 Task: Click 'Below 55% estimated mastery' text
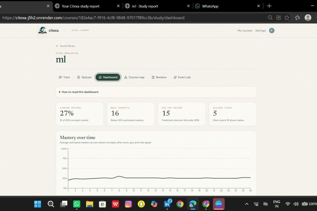click(127, 120)
